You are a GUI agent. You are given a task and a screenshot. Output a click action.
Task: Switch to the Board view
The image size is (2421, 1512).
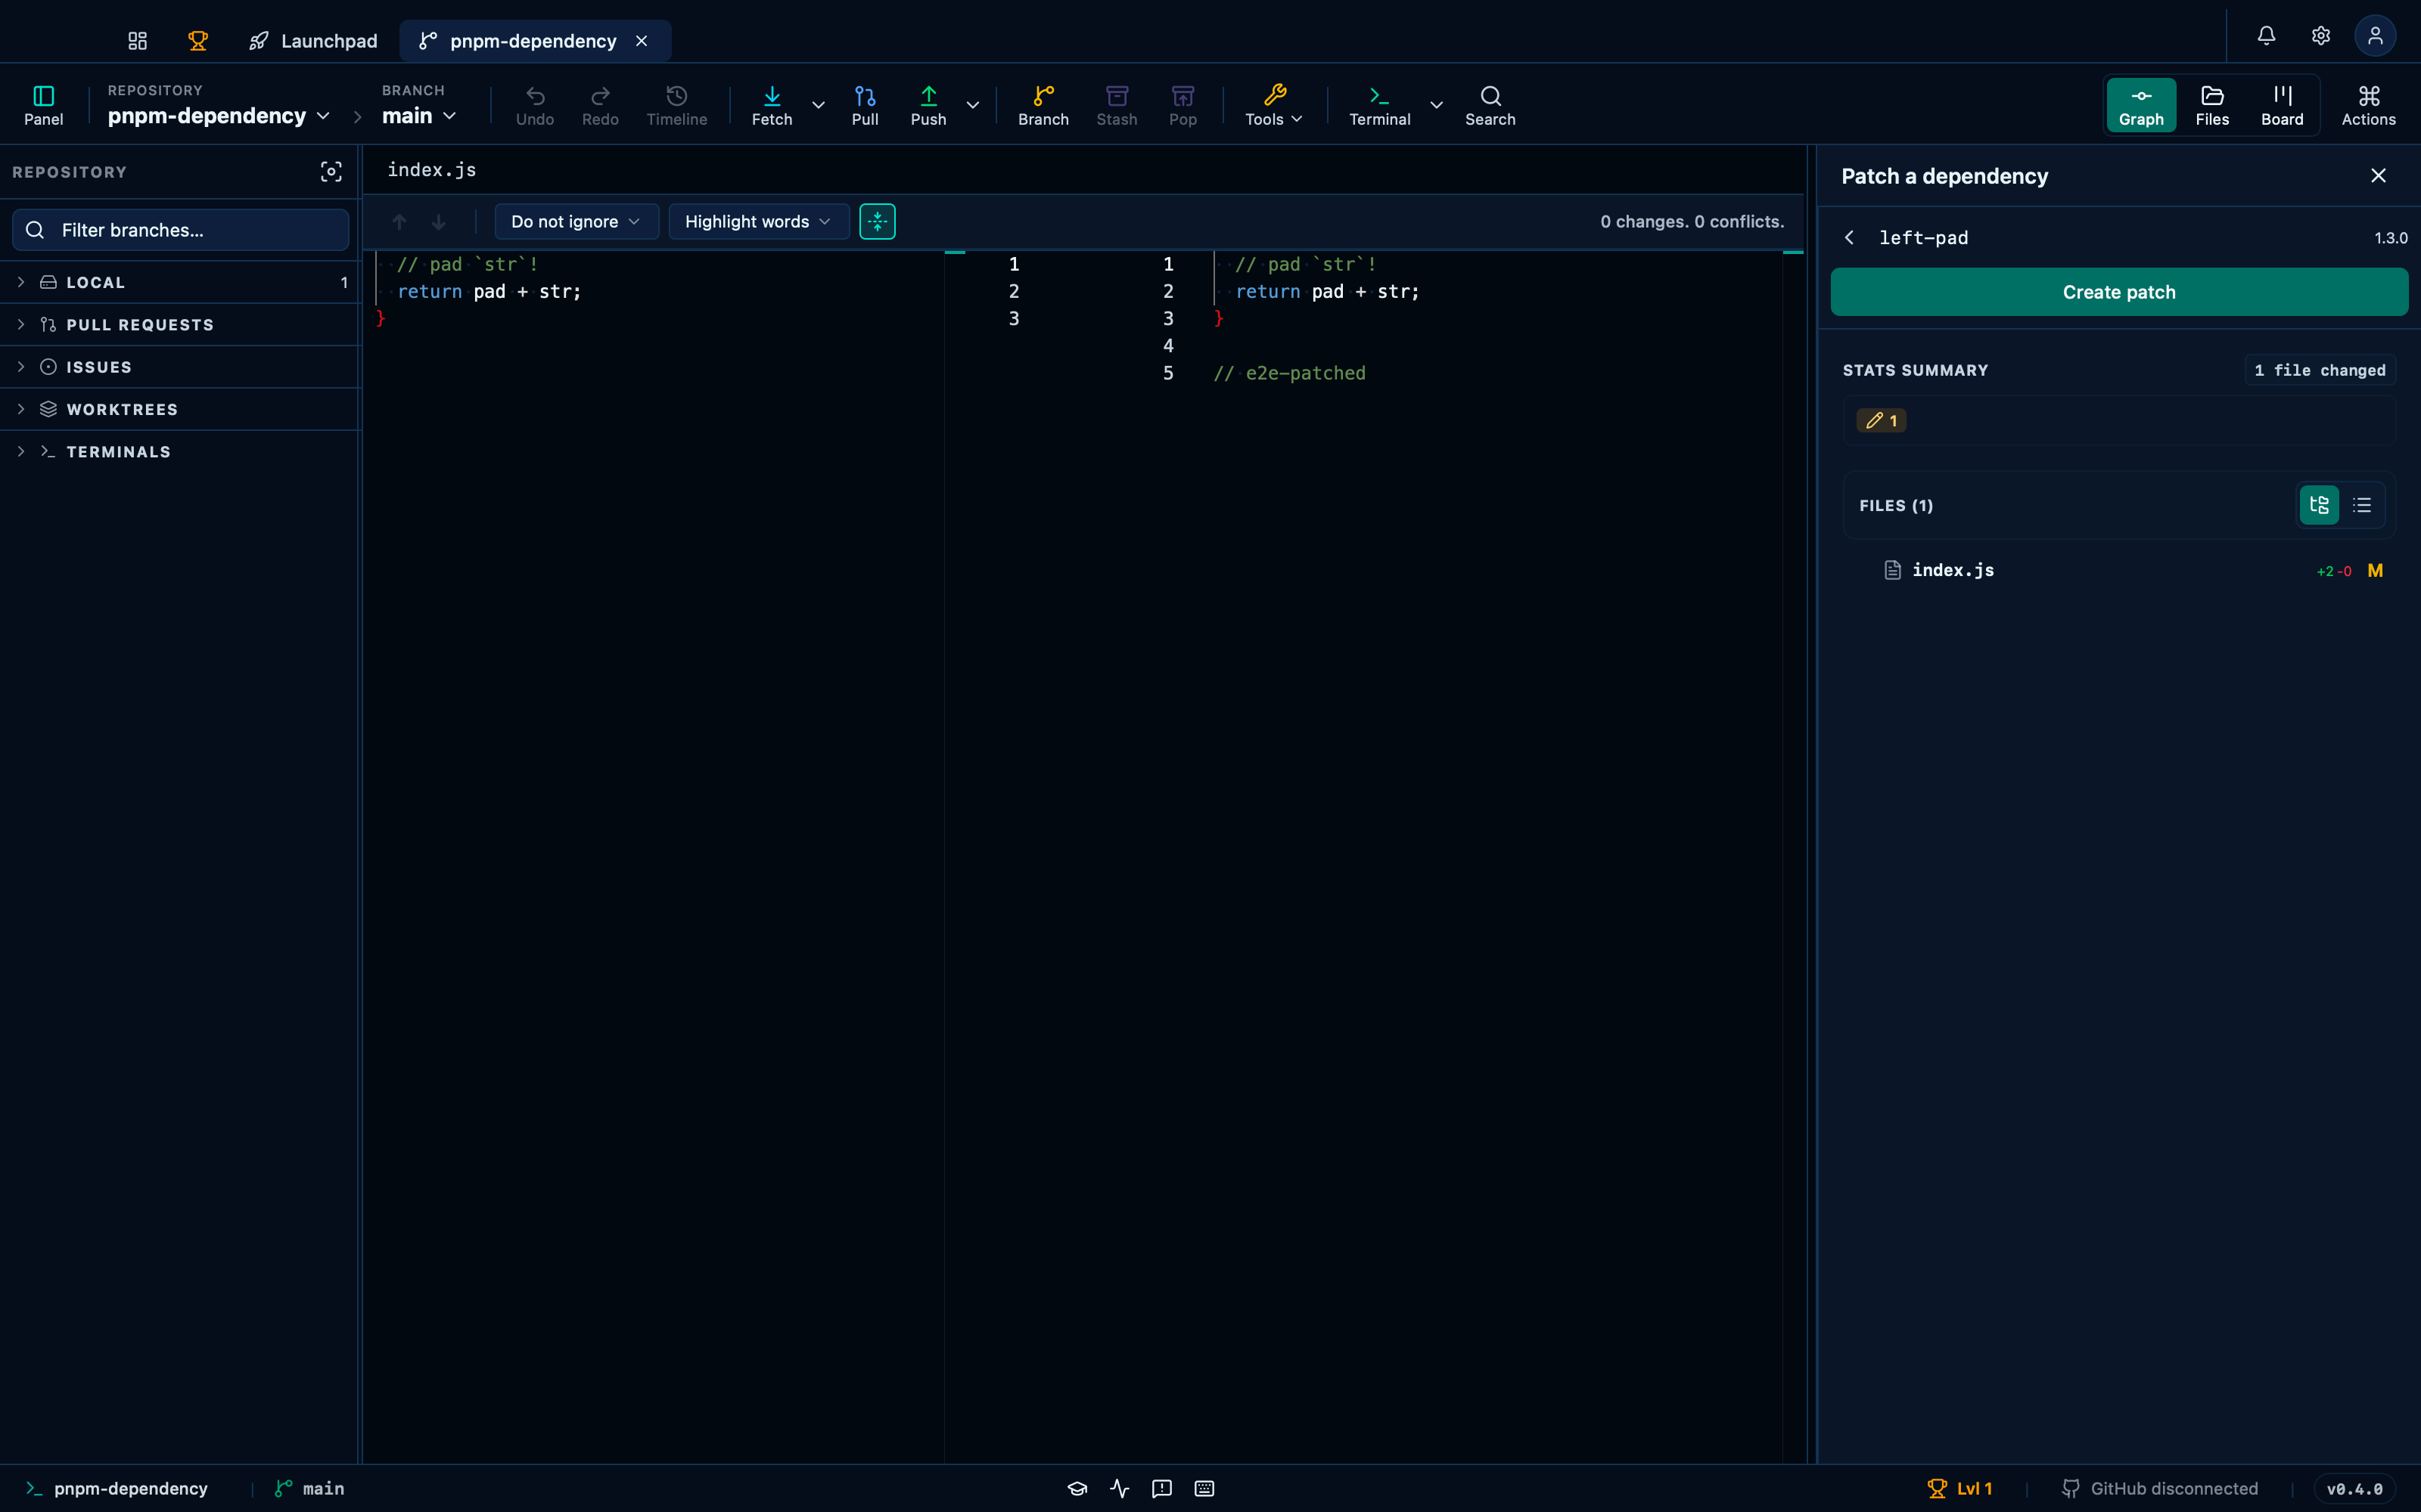(x=2282, y=105)
